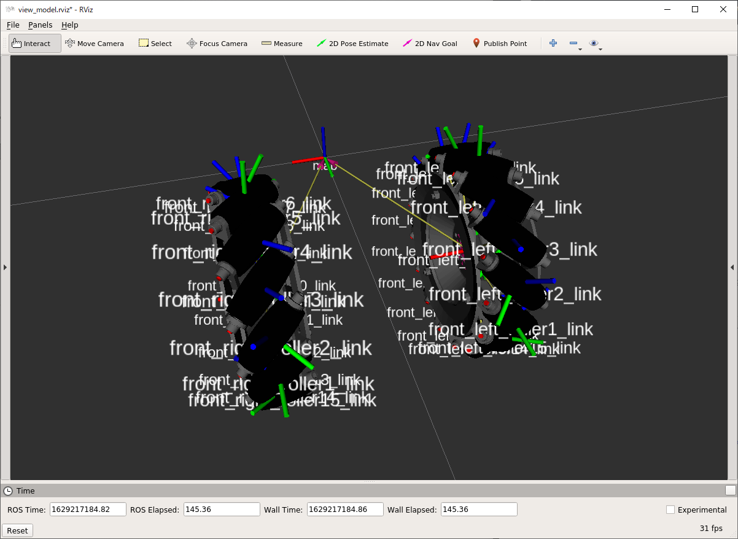The width and height of the screenshot is (738, 539).
Task: Choose the Select tool
Action: (x=155, y=44)
